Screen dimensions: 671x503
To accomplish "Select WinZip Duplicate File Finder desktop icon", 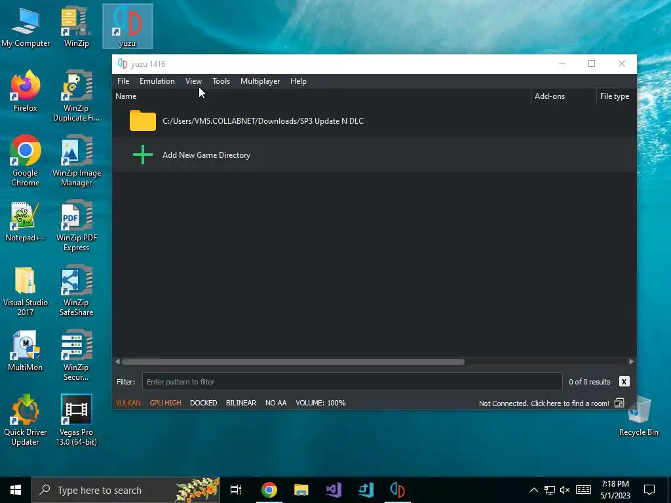I will [x=76, y=96].
